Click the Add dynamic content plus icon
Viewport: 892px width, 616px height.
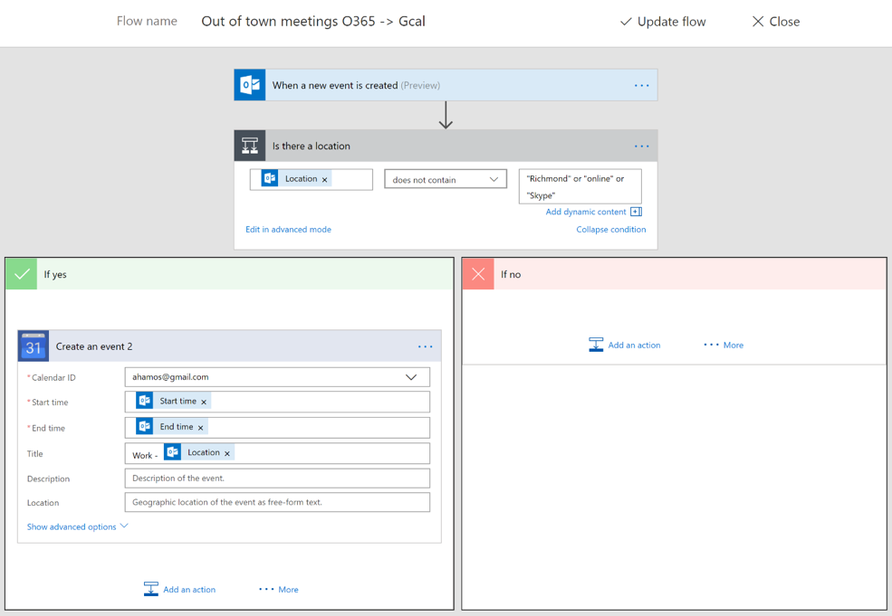click(x=636, y=212)
